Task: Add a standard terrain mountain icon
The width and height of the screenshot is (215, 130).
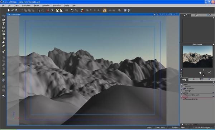Action: (4, 27)
